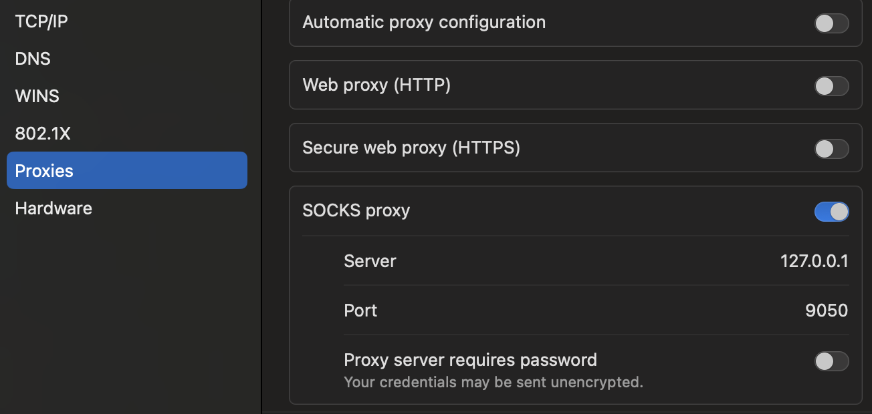872x414 pixels.
Task: Switch to WINS configuration
Action: point(37,96)
